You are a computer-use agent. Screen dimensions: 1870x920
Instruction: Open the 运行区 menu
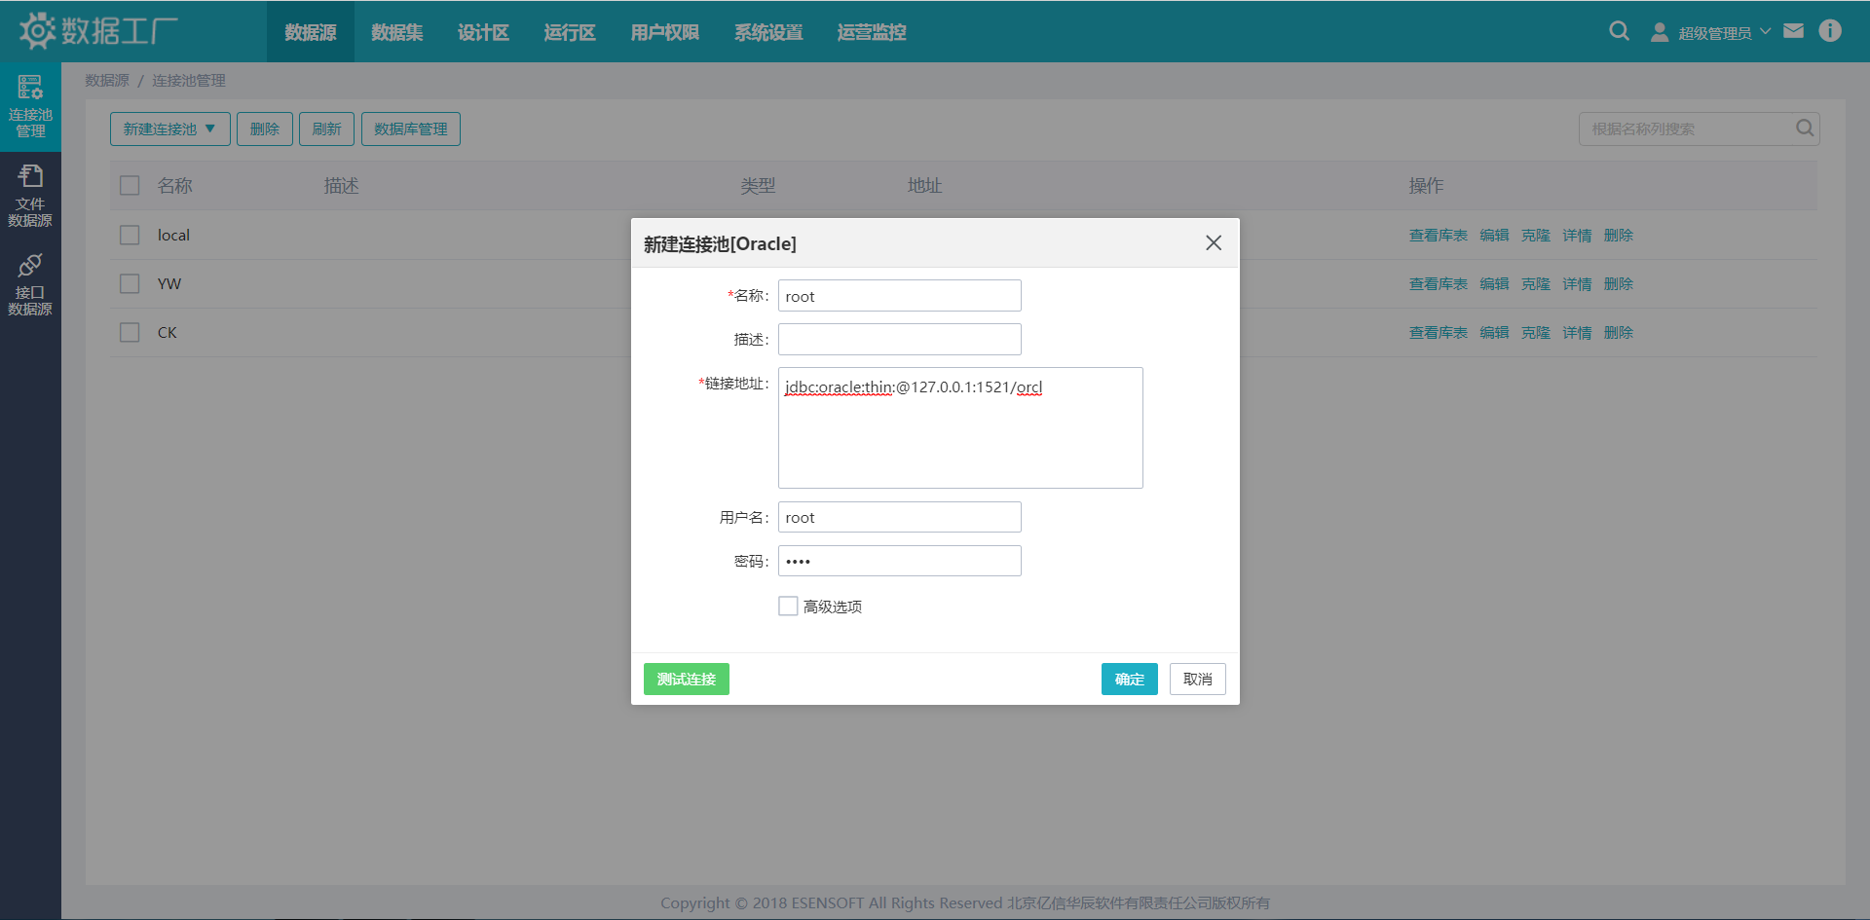[570, 32]
